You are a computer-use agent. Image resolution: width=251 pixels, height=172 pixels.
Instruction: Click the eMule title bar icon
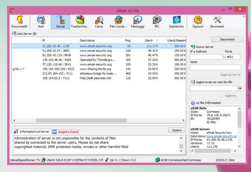(x=12, y=10)
